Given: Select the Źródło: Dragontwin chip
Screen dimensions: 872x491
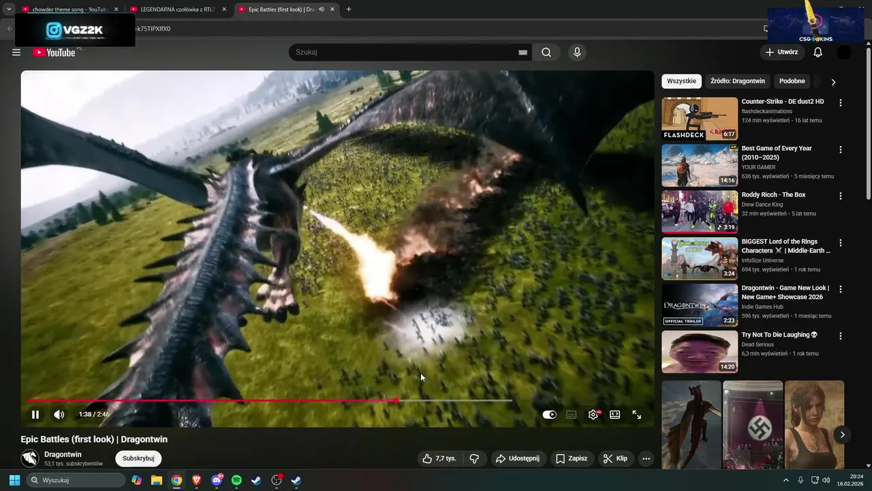Looking at the screenshot, I should [x=738, y=81].
